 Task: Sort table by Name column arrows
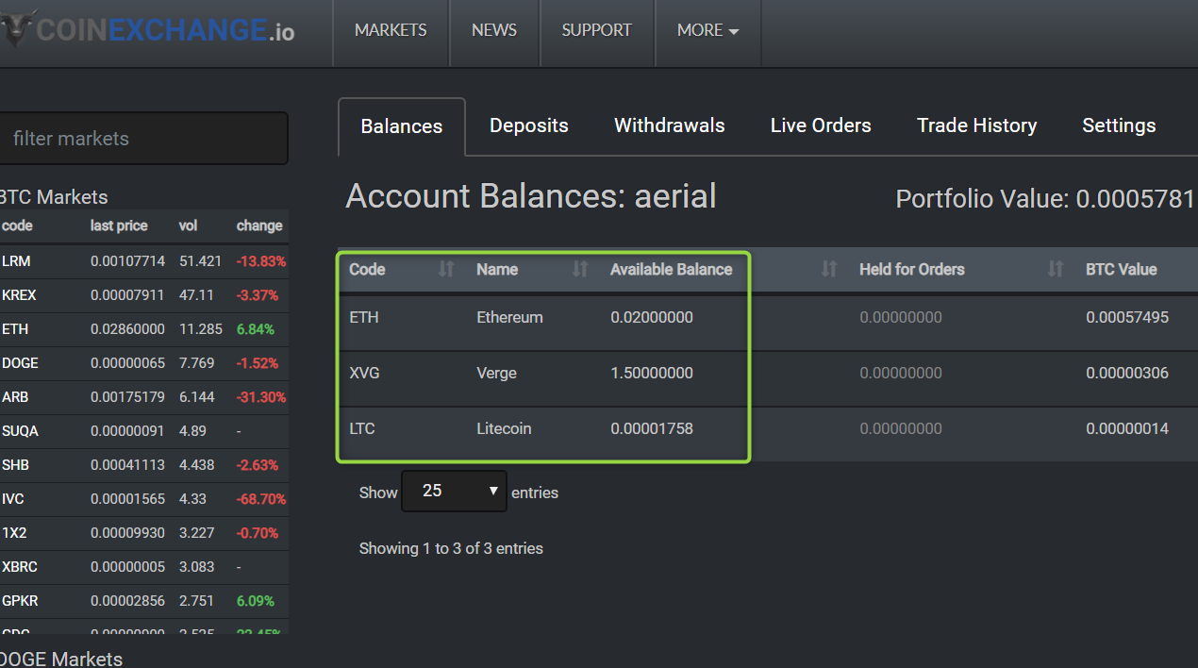[x=580, y=270]
